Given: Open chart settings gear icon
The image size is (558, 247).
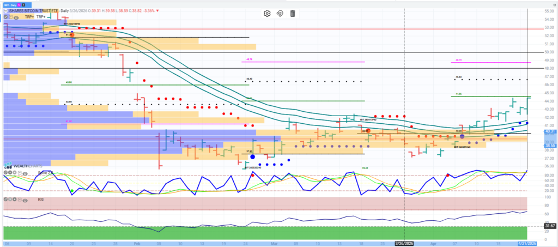Looking at the screenshot, I should (x=267, y=14).
